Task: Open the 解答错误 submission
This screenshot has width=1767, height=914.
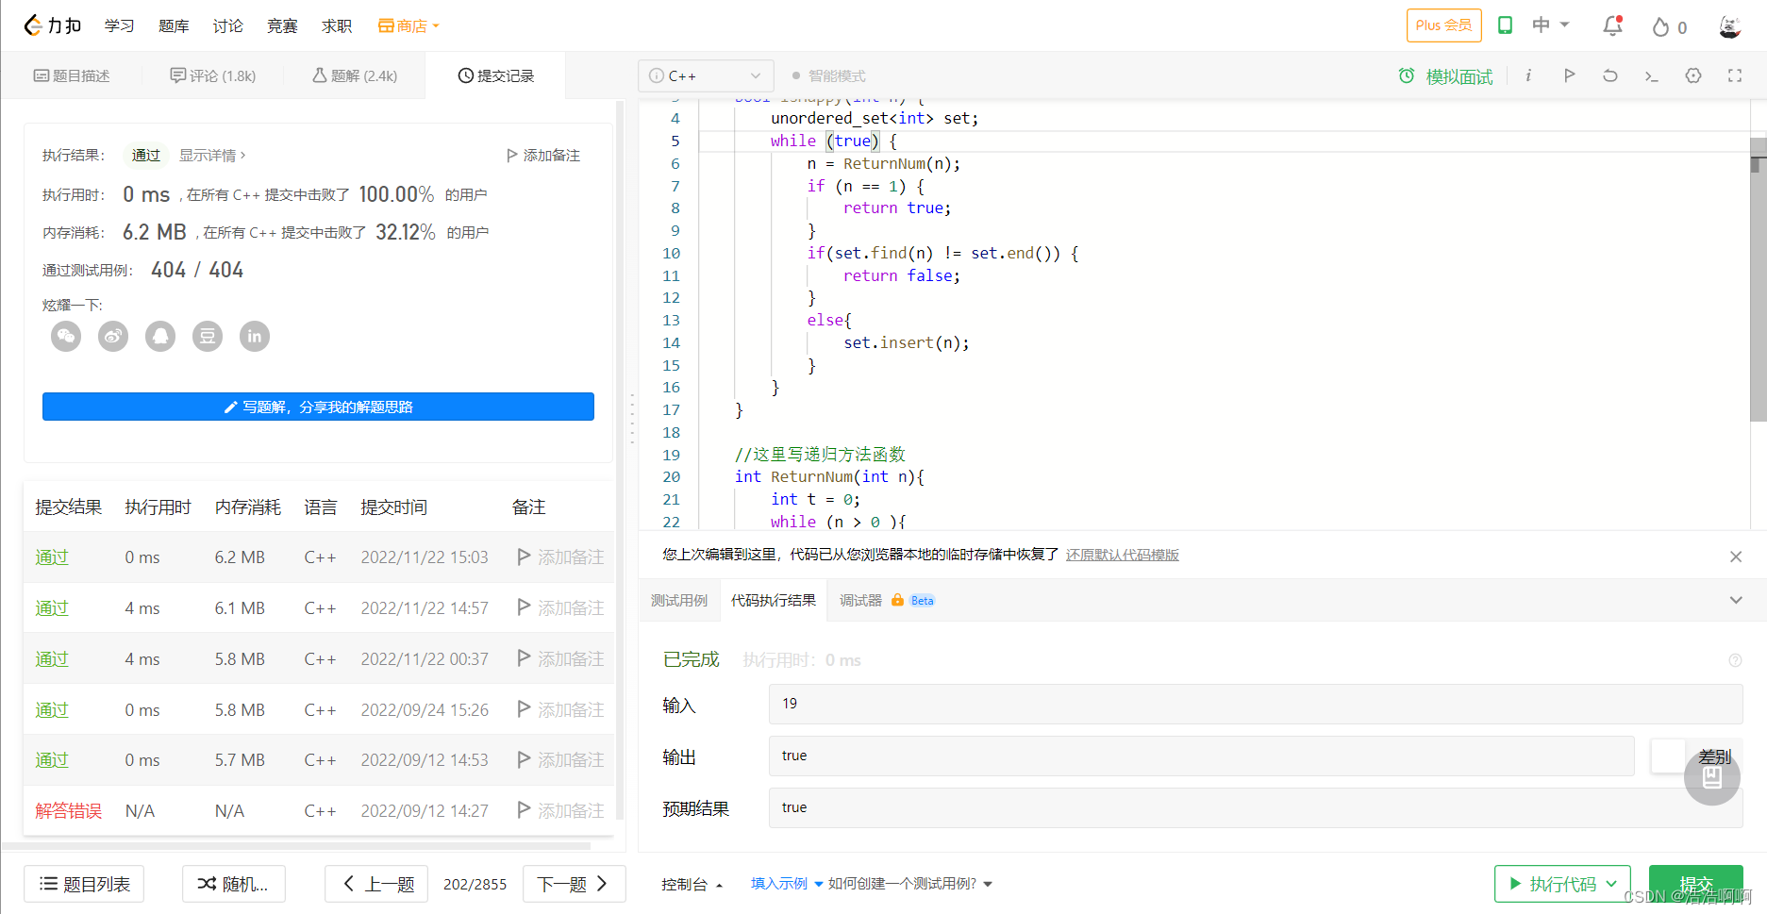Action: click(68, 811)
